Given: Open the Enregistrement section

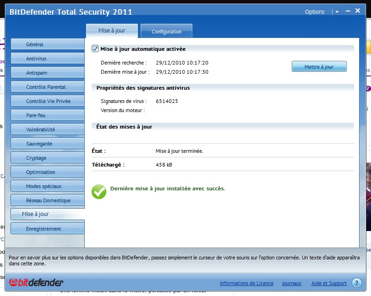Looking at the screenshot, I should click(x=48, y=229).
